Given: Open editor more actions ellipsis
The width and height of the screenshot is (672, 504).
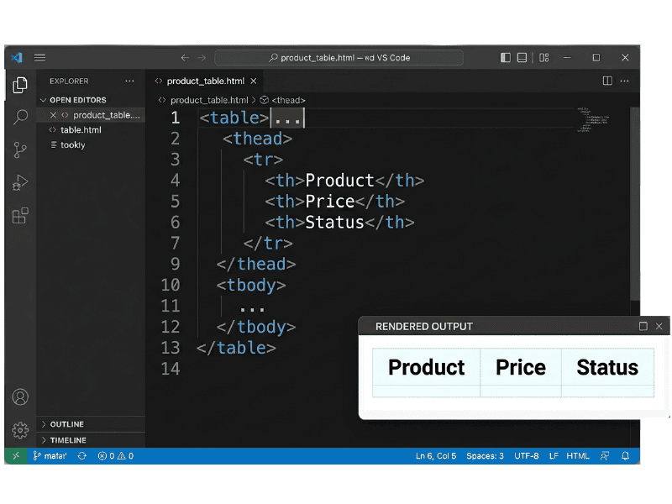Looking at the screenshot, I should click(x=624, y=81).
